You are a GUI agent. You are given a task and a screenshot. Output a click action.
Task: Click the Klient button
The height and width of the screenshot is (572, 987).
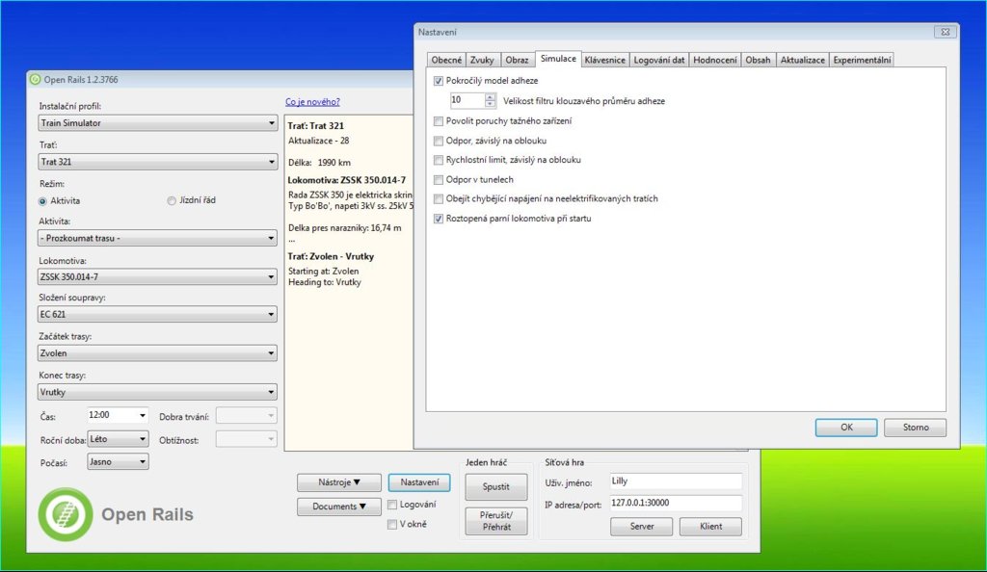point(710,527)
